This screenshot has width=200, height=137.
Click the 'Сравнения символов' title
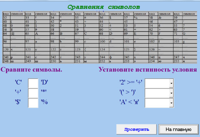tap(103, 7)
